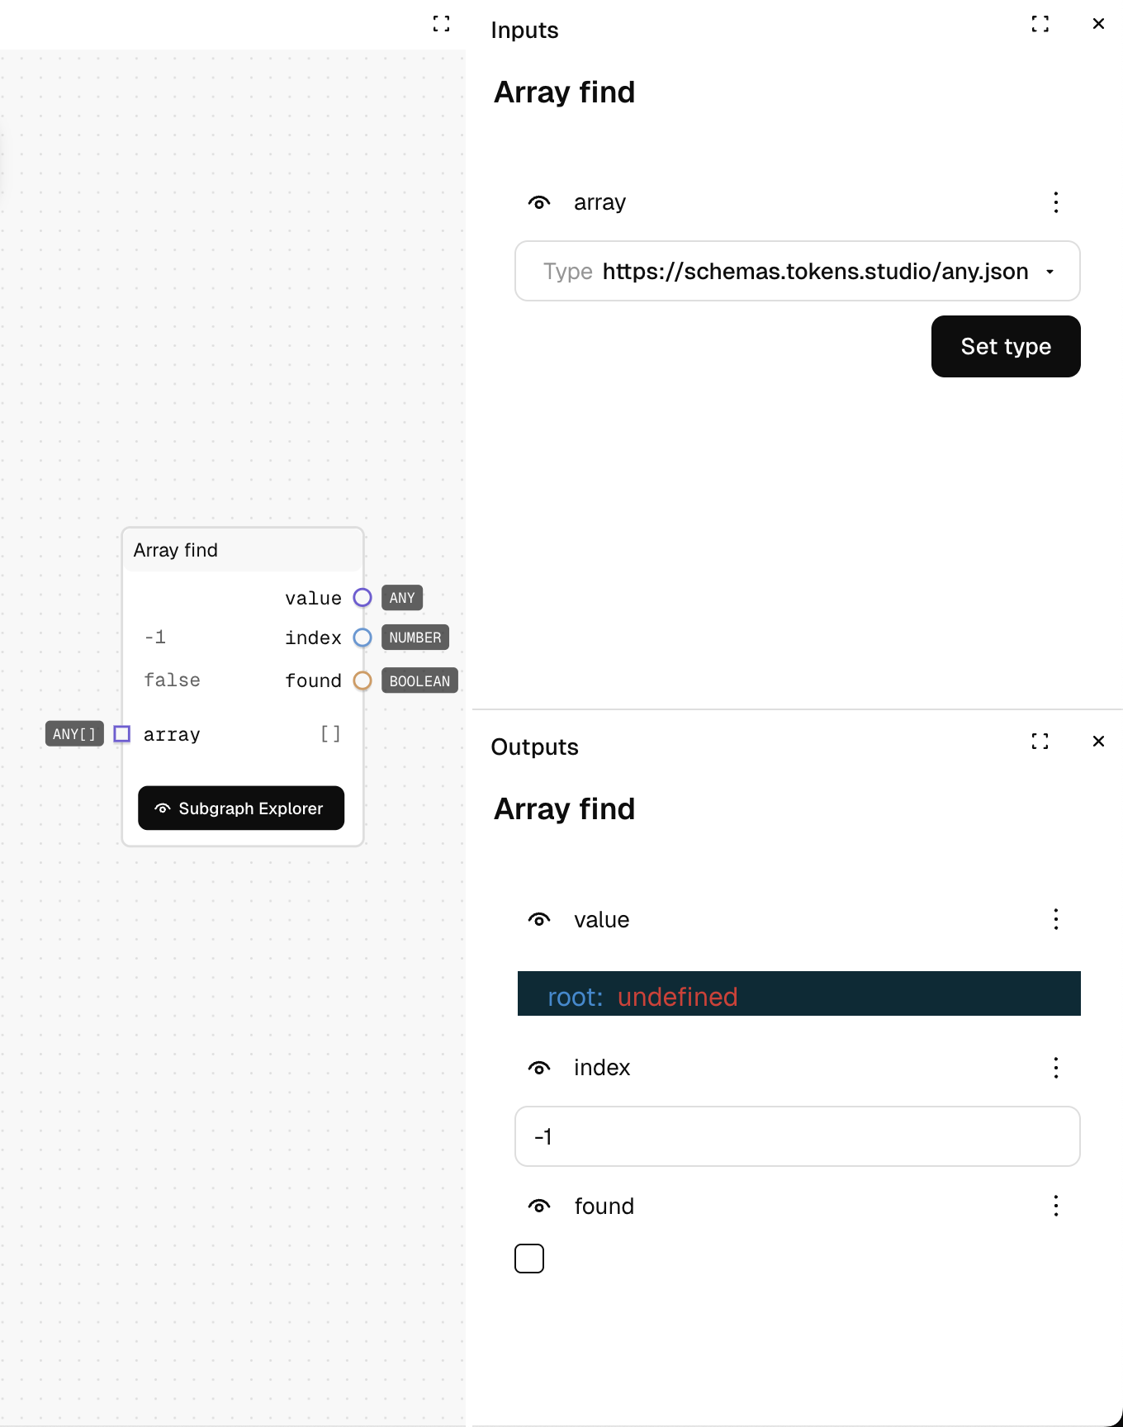
Task: Open the Type schema dropdown
Action: pyautogui.click(x=798, y=271)
